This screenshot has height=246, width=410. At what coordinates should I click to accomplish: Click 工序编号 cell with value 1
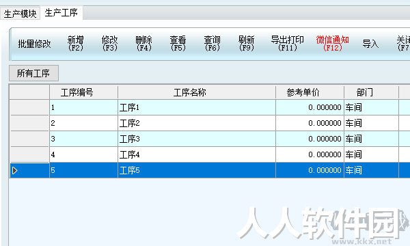pyautogui.click(x=83, y=107)
